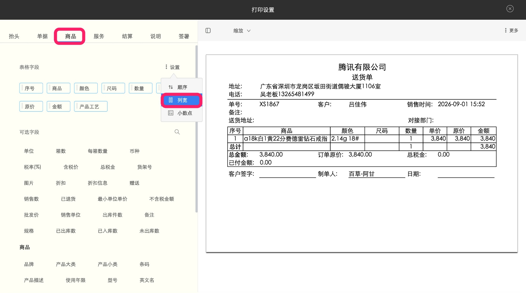Select the 商品 table field chip

58,88
